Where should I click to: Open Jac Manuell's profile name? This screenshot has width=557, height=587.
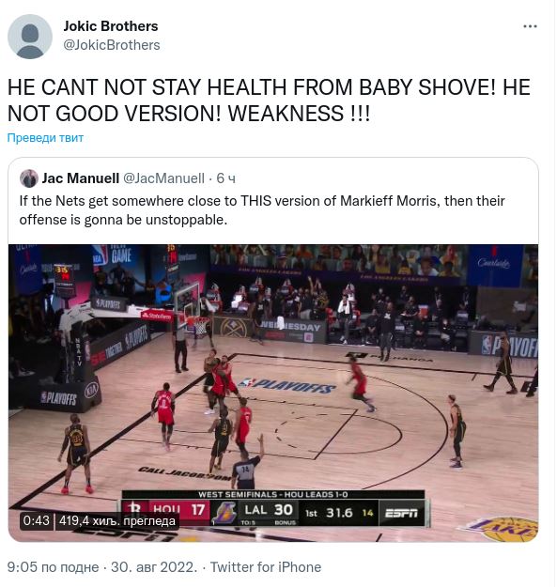(81, 178)
